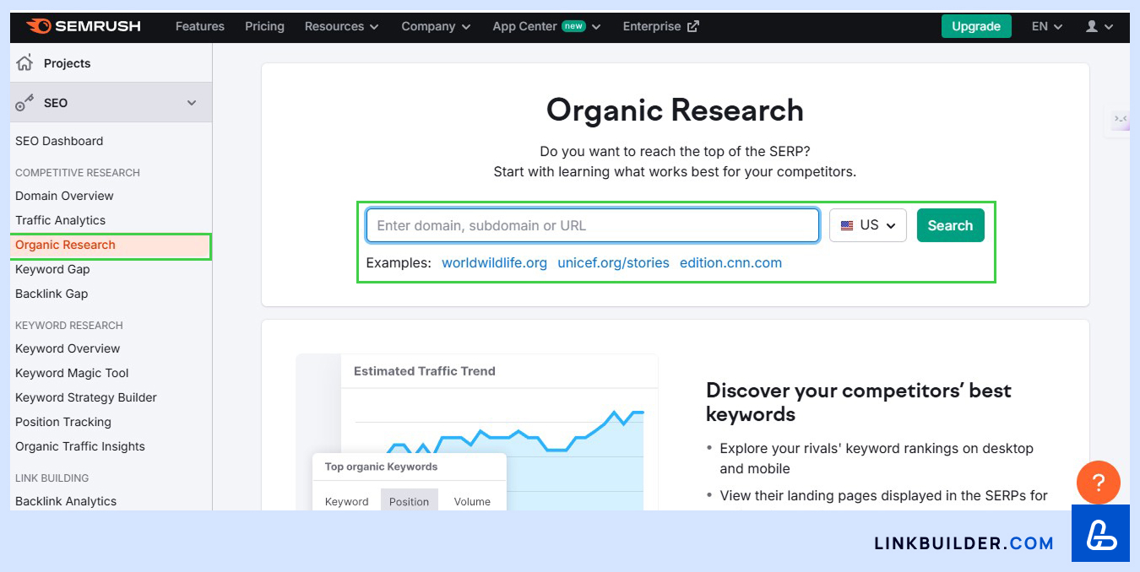Screen dimensions: 1140x572
Task: Click the Semrush logo in header
Action: pos(84,26)
